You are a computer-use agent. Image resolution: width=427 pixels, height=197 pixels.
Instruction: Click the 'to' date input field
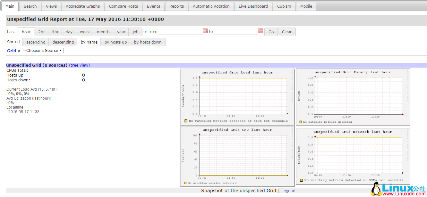(236, 32)
